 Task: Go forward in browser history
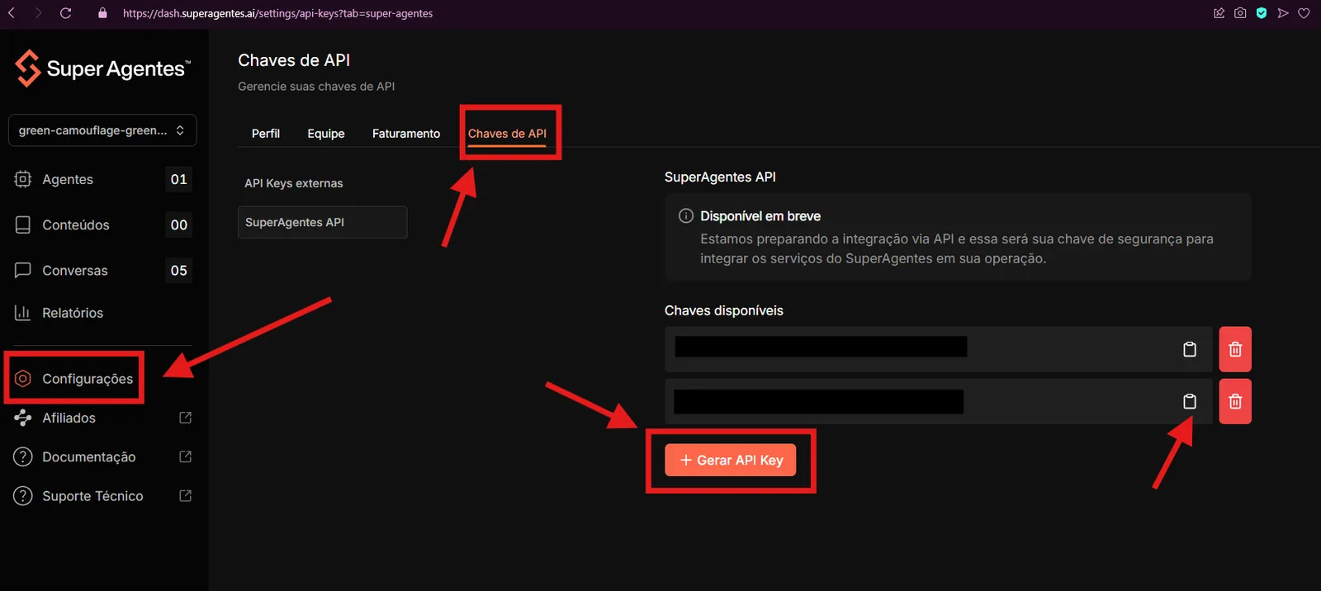click(38, 13)
